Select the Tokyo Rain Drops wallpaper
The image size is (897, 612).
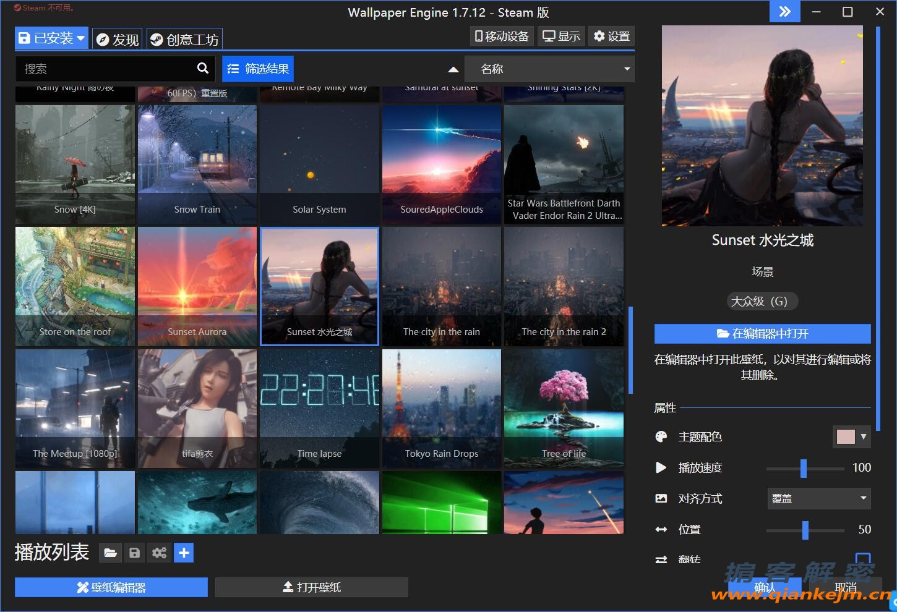(442, 409)
